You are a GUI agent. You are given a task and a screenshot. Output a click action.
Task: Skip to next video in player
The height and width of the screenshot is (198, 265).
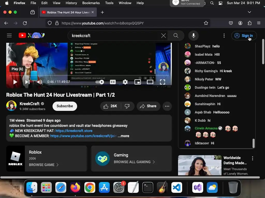tap(27, 82)
